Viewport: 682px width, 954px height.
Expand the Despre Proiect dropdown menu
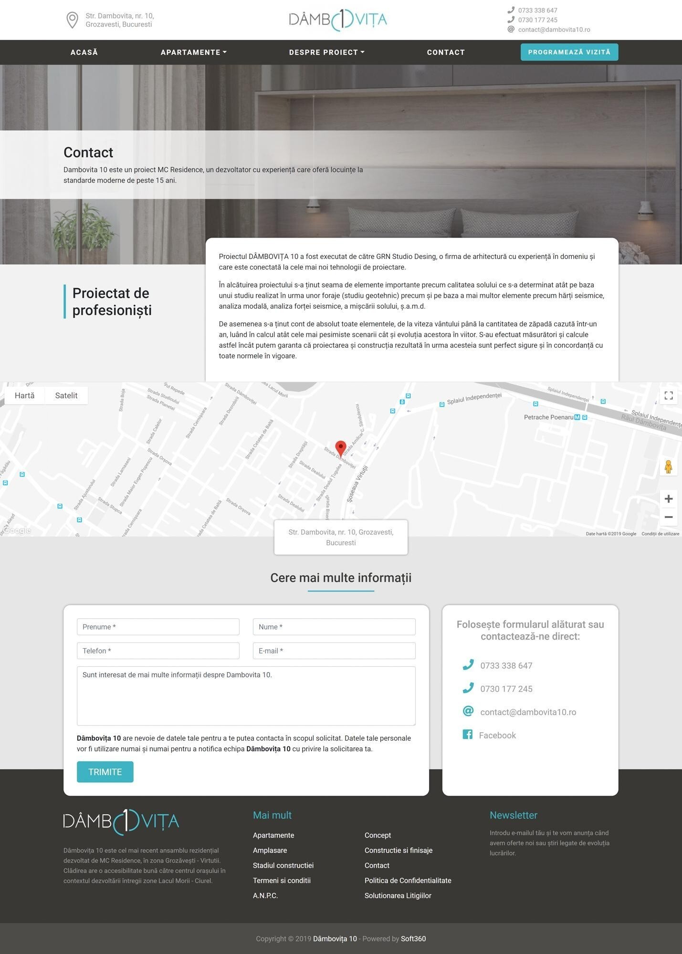pos(326,52)
